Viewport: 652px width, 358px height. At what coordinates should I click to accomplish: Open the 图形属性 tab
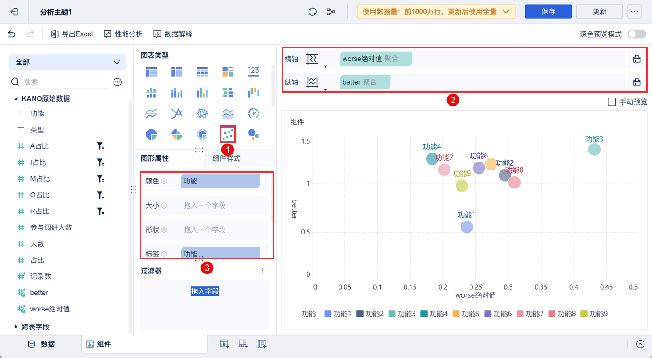click(x=155, y=158)
